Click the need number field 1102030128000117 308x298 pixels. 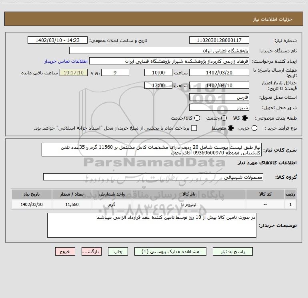(x=219, y=40)
